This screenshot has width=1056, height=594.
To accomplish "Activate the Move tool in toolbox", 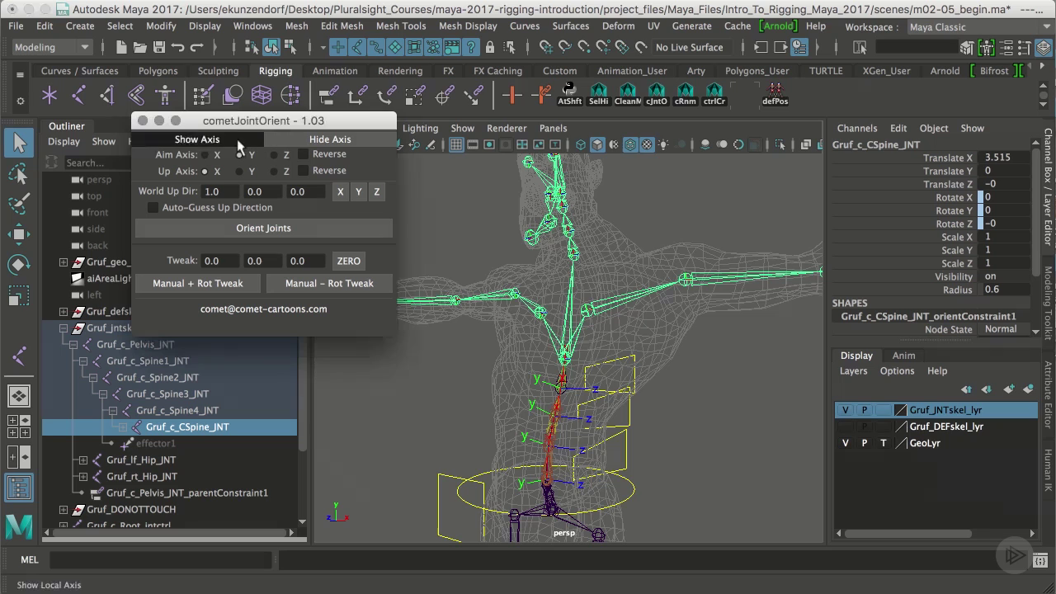I will pos(19,234).
